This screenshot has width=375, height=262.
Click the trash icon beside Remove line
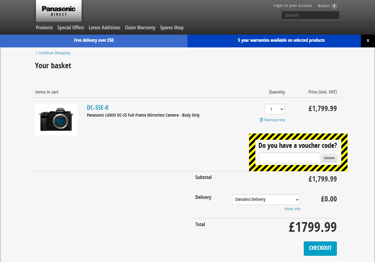tap(262, 120)
